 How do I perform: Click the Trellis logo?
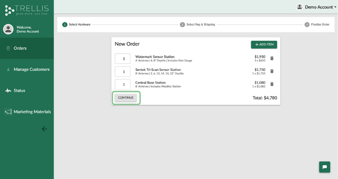coord(27,10)
